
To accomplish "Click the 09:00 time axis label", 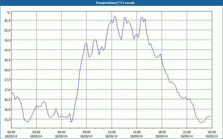I will (86, 132).
